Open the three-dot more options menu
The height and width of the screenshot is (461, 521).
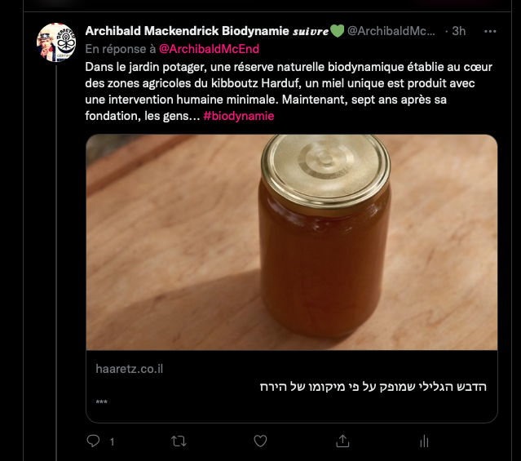(490, 32)
